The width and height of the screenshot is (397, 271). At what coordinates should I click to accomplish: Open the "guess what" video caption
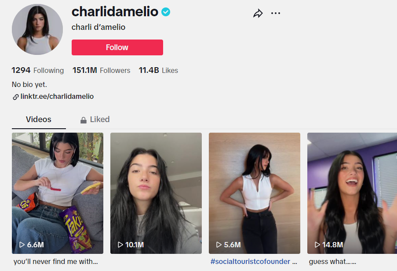coord(332,262)
